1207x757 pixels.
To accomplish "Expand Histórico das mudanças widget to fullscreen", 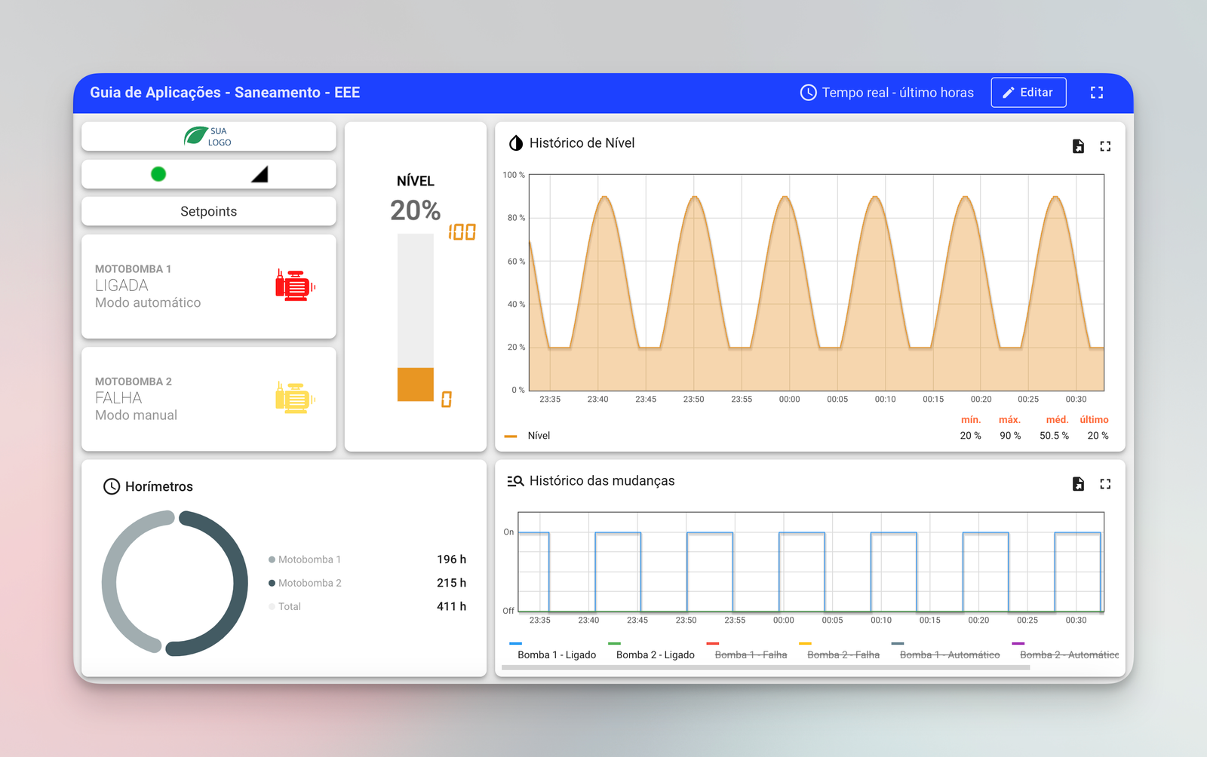I will [1105, 484].
